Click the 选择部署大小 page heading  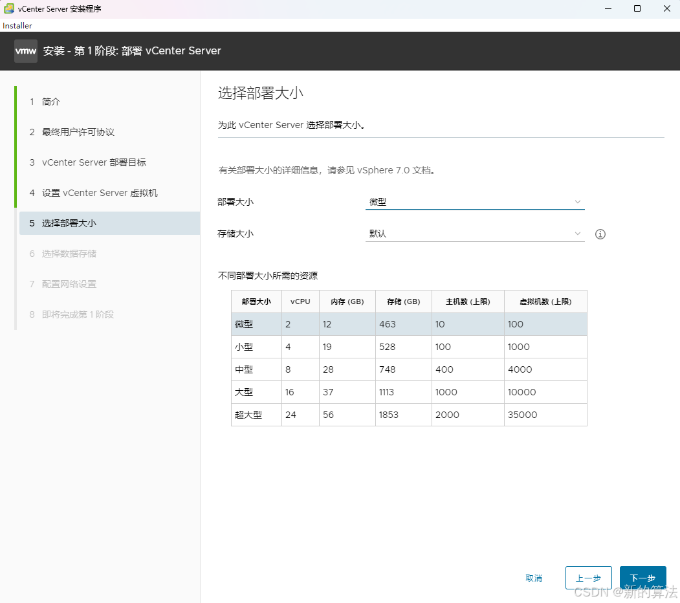point(260,93)
